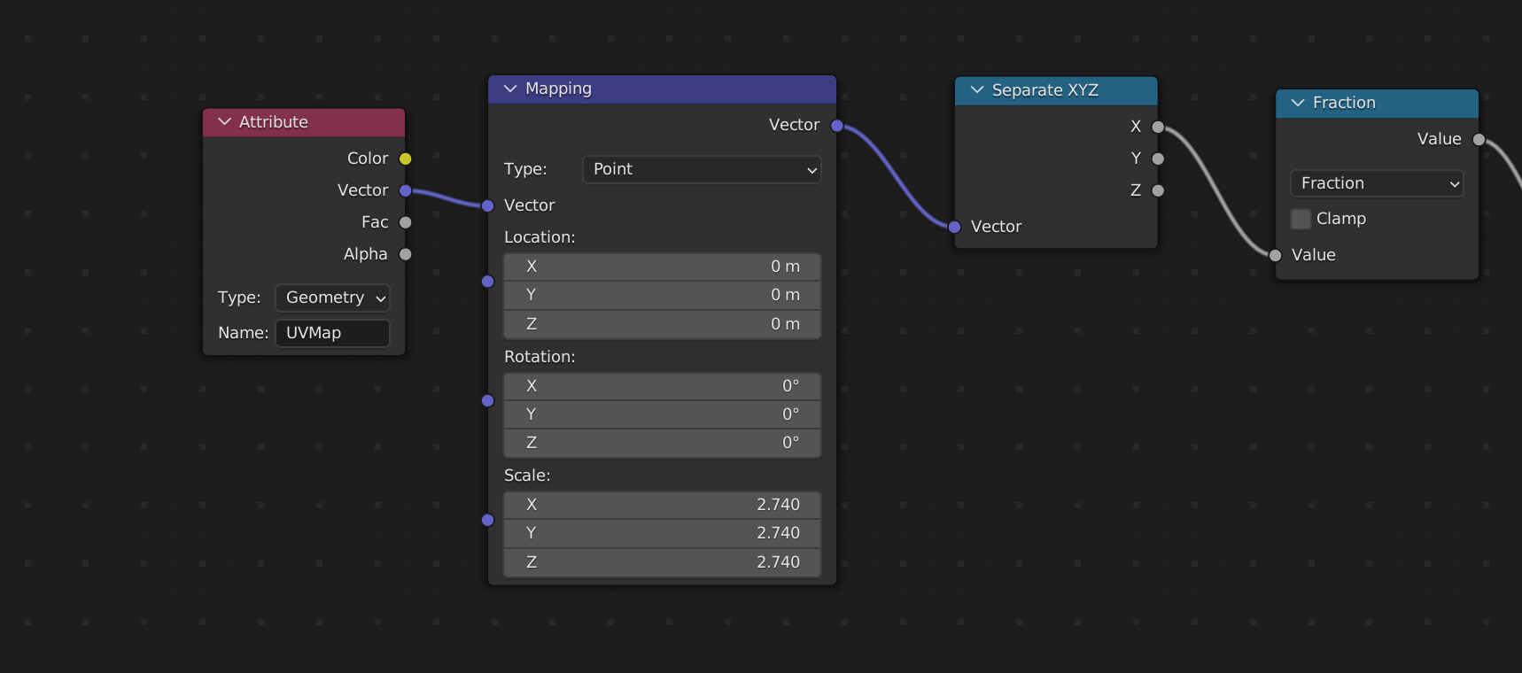Open the Mapping Type Point dropdown
1522x673 pixels.
[702, 169]
